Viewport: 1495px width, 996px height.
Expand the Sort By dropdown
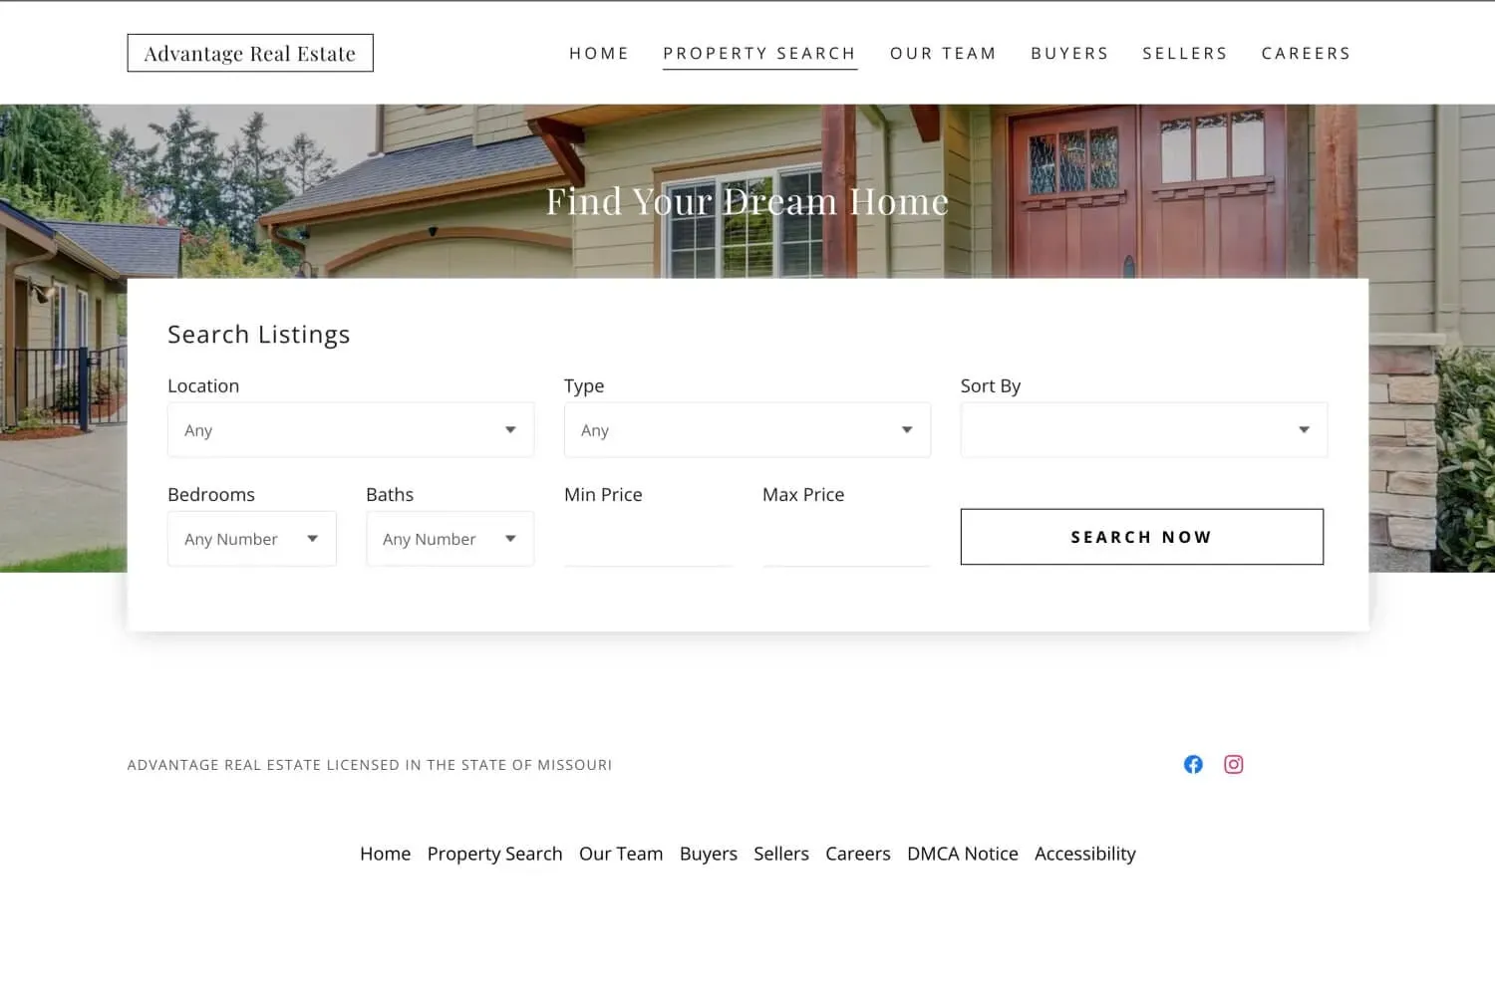1143,430
